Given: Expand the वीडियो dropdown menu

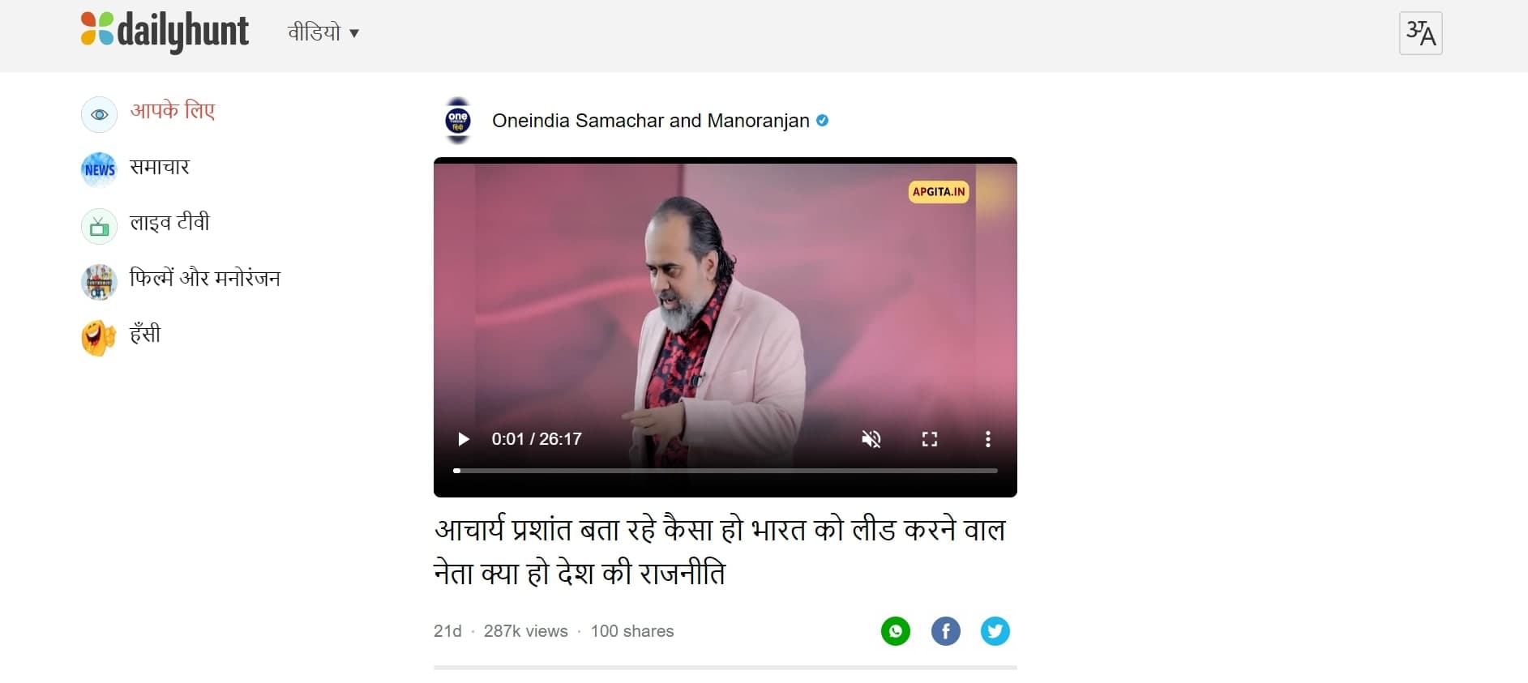Looking at the screenshot, I should click(323, 32).
